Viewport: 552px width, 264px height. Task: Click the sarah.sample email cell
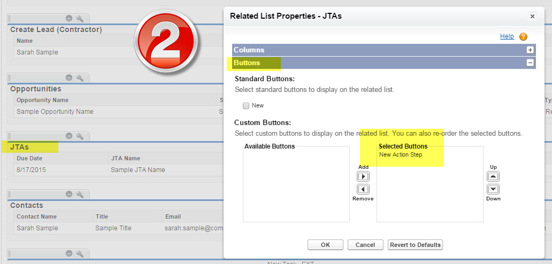[x=194, y=228]
